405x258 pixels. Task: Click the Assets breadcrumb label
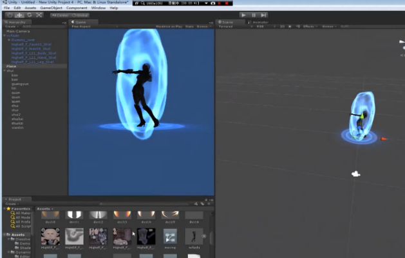pyautogui.click(x=43, y=208)
